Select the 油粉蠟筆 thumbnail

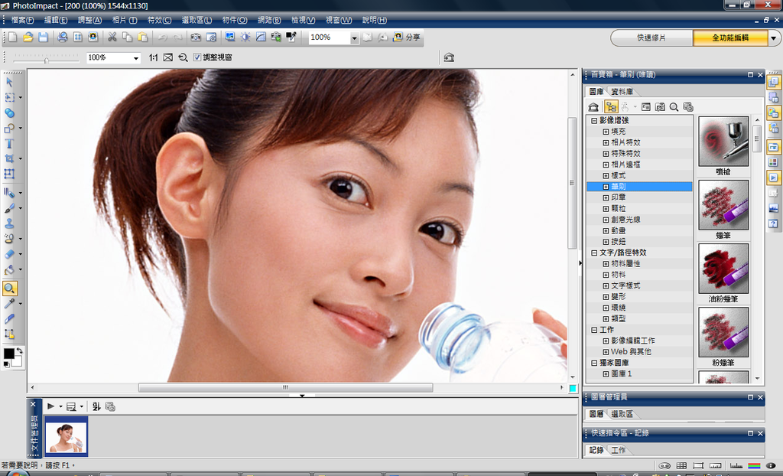[x=723, y=269]
